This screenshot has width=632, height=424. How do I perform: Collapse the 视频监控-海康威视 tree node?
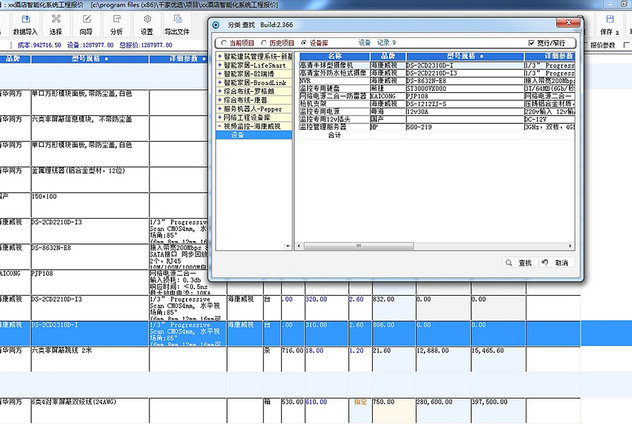click(219, 126)
